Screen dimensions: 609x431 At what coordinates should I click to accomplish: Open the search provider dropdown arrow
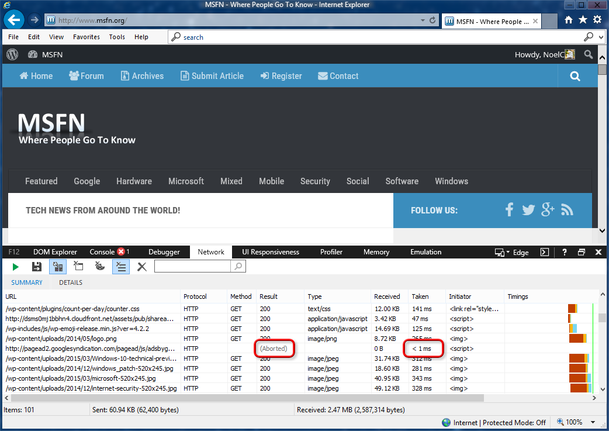pos(601,37)
